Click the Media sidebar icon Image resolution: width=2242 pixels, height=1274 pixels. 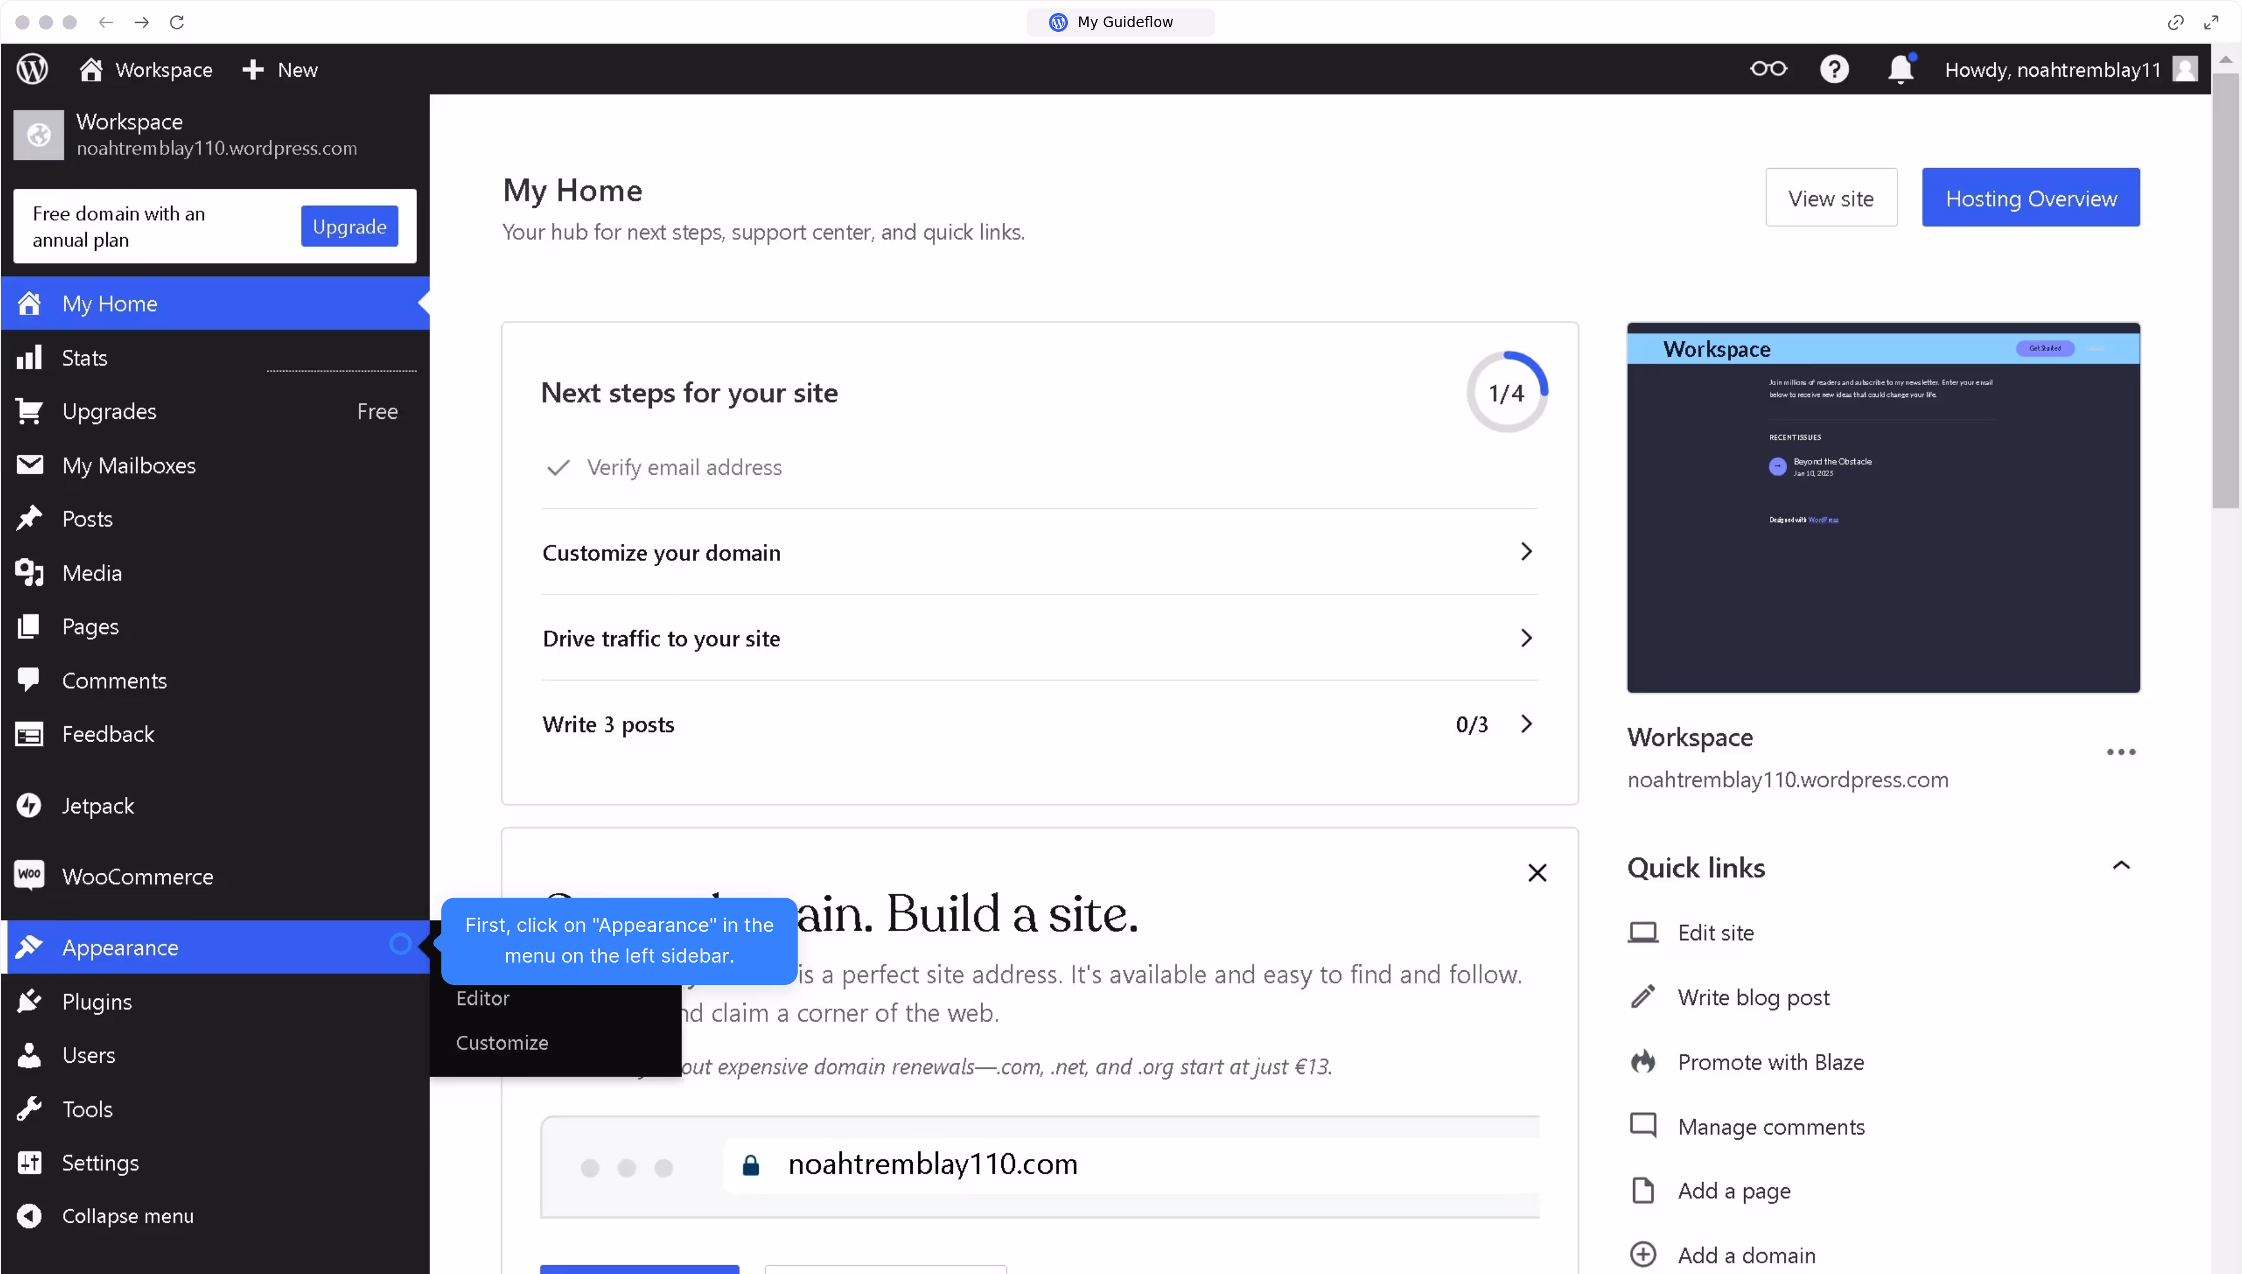29,572
